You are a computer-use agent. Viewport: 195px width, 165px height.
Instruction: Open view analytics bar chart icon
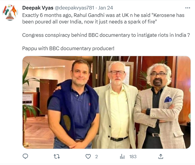point(122,156)
